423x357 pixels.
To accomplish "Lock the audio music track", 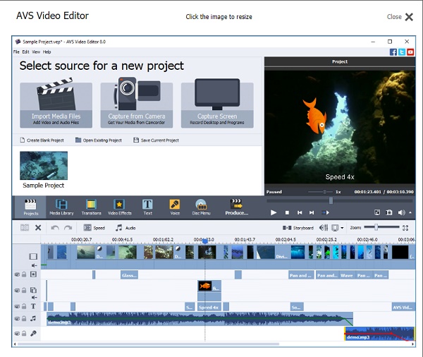I will click(24, 319).
